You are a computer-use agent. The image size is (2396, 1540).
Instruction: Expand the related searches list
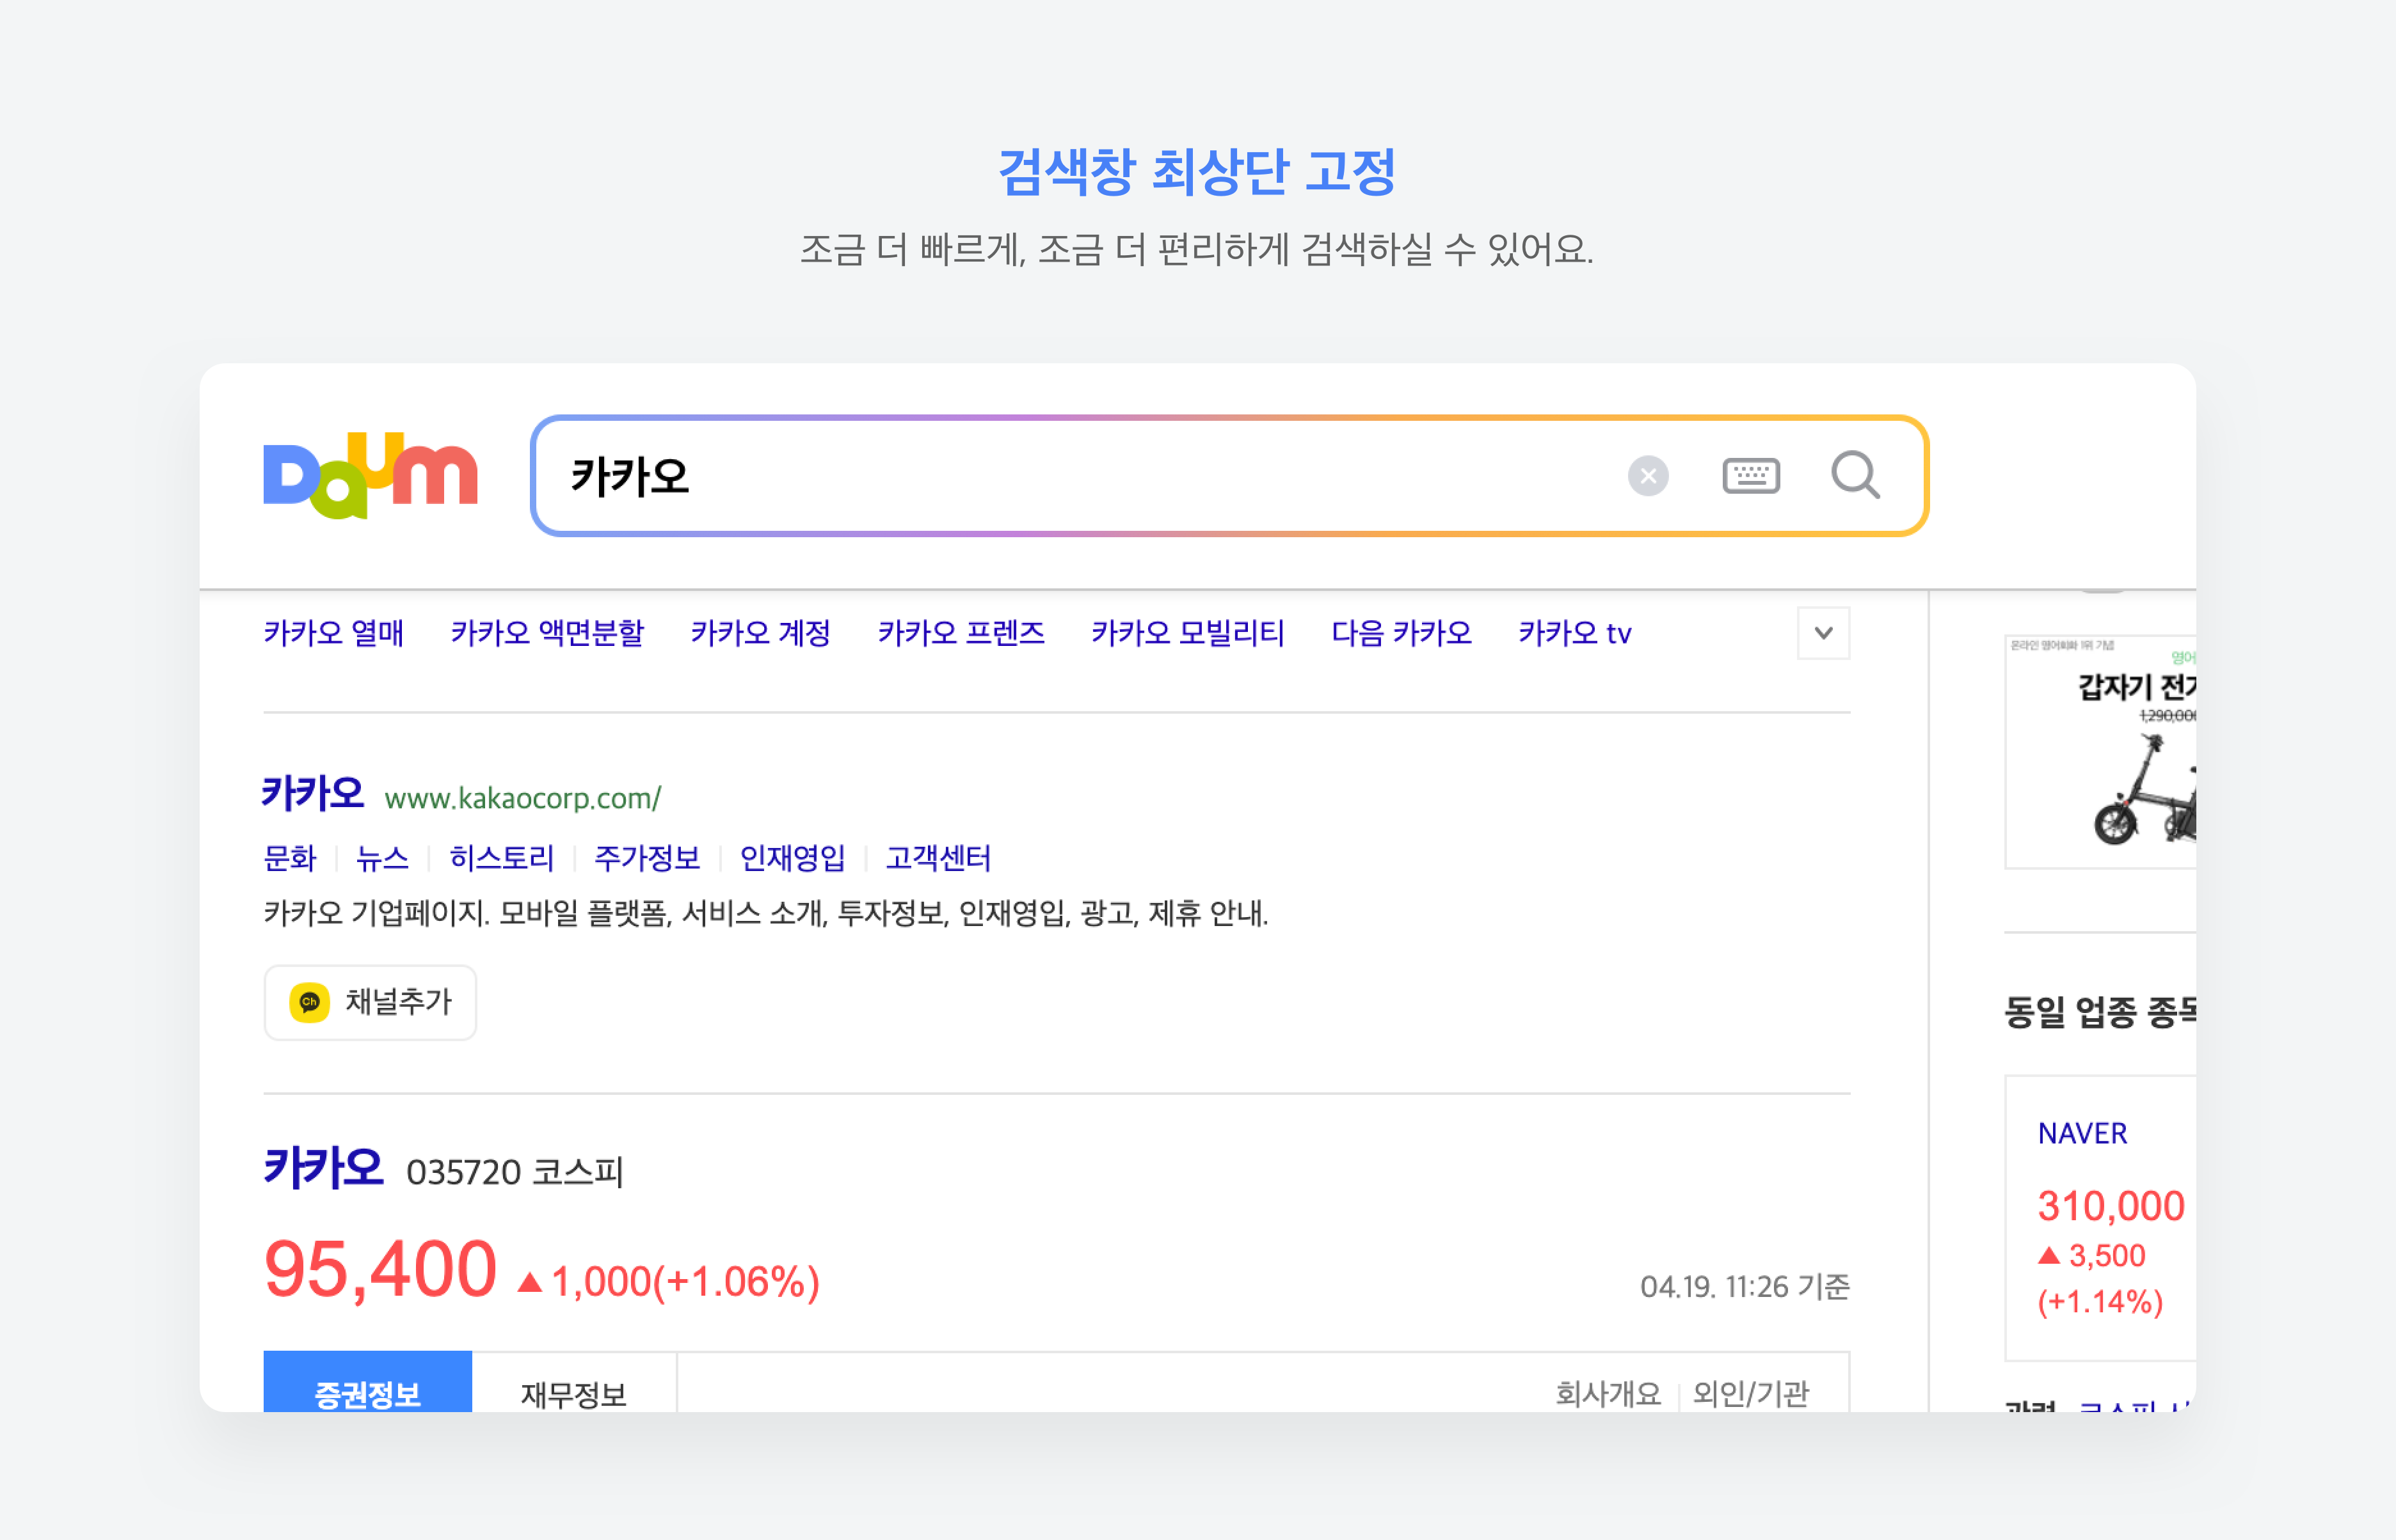1823,633
